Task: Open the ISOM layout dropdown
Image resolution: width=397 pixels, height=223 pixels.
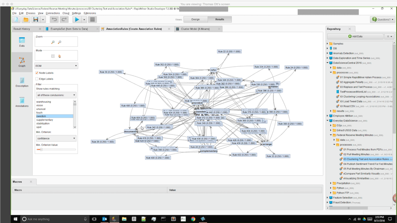Action: (56, 66)
